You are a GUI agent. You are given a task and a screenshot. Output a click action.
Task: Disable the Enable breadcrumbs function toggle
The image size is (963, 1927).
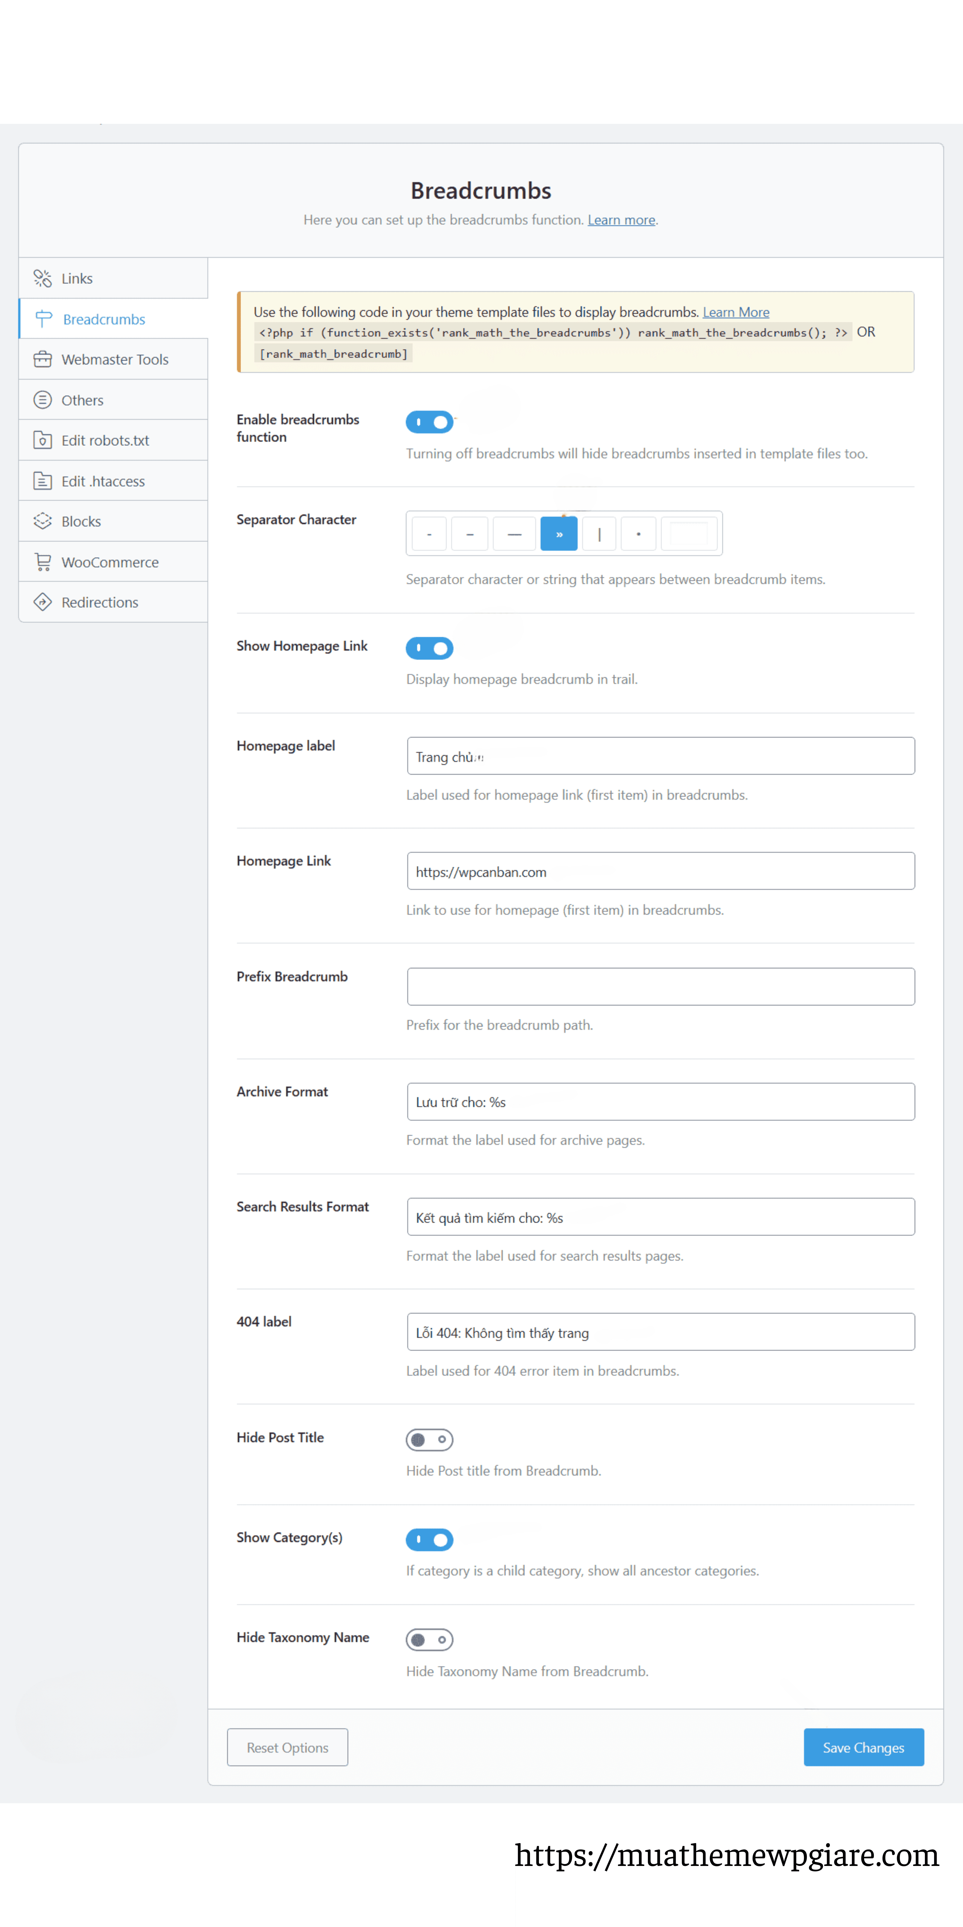pyautogui.click(x=429, y=422)
